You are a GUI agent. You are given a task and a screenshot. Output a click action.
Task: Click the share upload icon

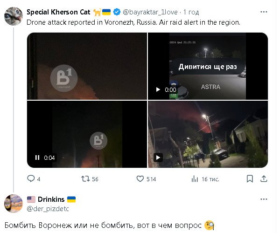pyautogui.click(x=264, y=178)
